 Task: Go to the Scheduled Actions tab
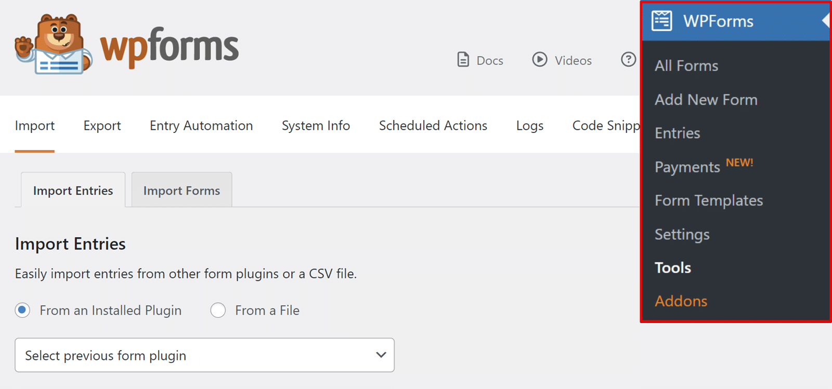[433, 126]
